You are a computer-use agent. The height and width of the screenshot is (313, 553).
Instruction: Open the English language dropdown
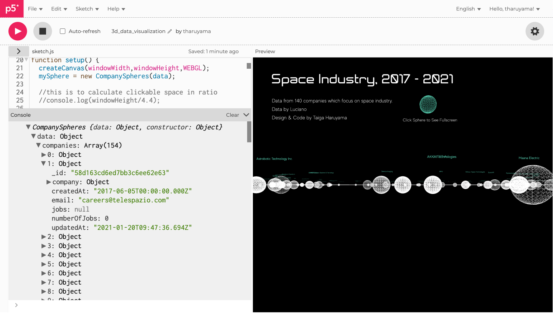point(468,9)
